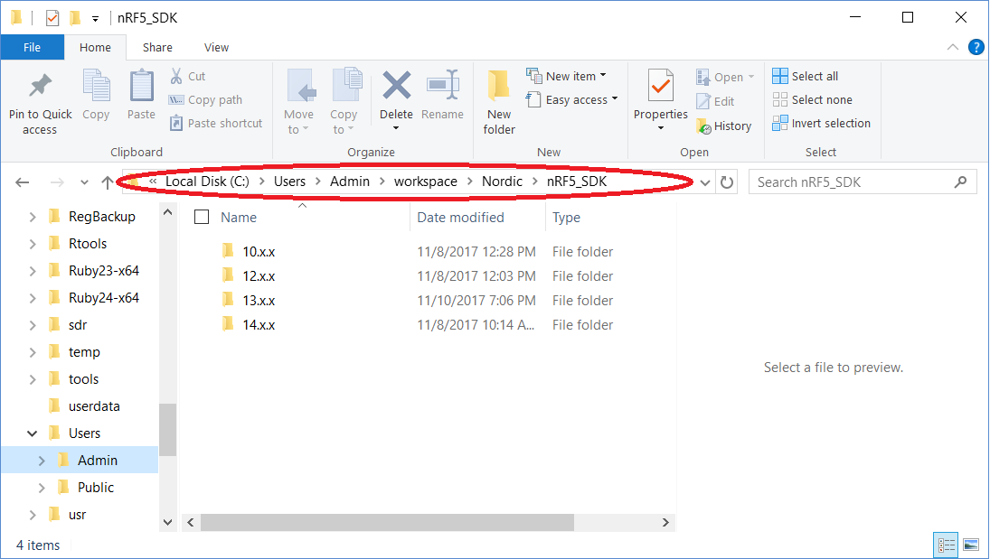Go up one folder level arrow
The width and height of the screenshot is (990, 559).
pos(107,182)
